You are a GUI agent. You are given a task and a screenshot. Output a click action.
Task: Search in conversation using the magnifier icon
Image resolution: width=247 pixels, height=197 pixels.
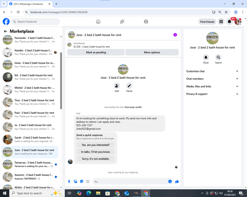218,57
